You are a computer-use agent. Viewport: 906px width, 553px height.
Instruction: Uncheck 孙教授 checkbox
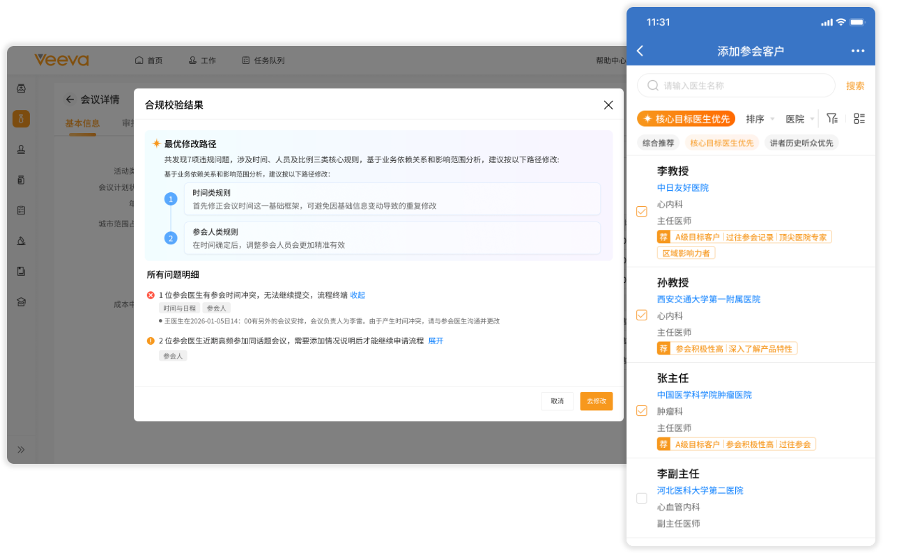coord(642,315)
